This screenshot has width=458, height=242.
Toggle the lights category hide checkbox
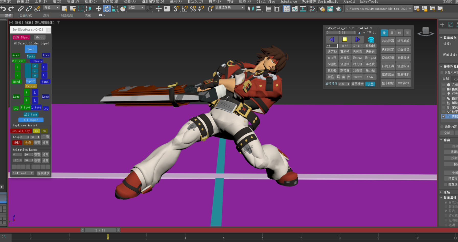[x=443, y=94]
